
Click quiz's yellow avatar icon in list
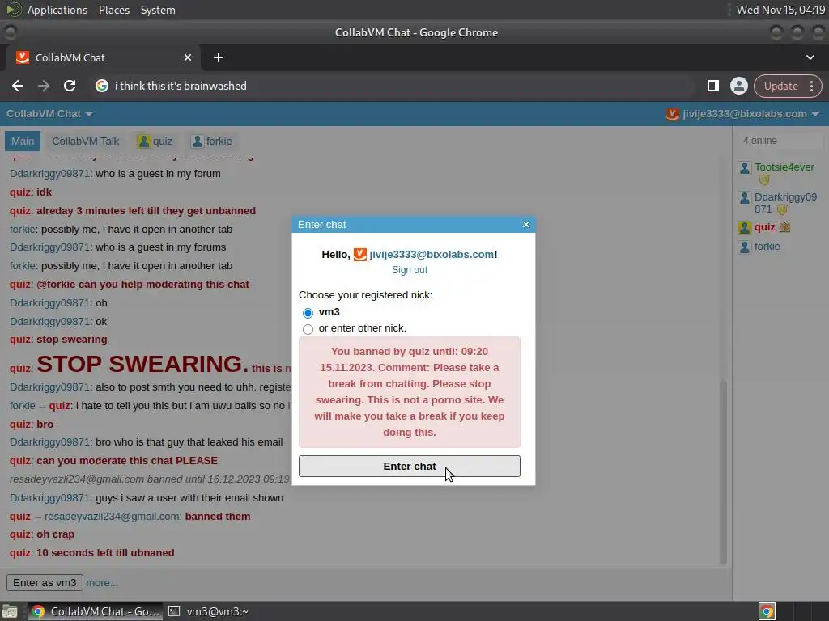pos(745,227)
